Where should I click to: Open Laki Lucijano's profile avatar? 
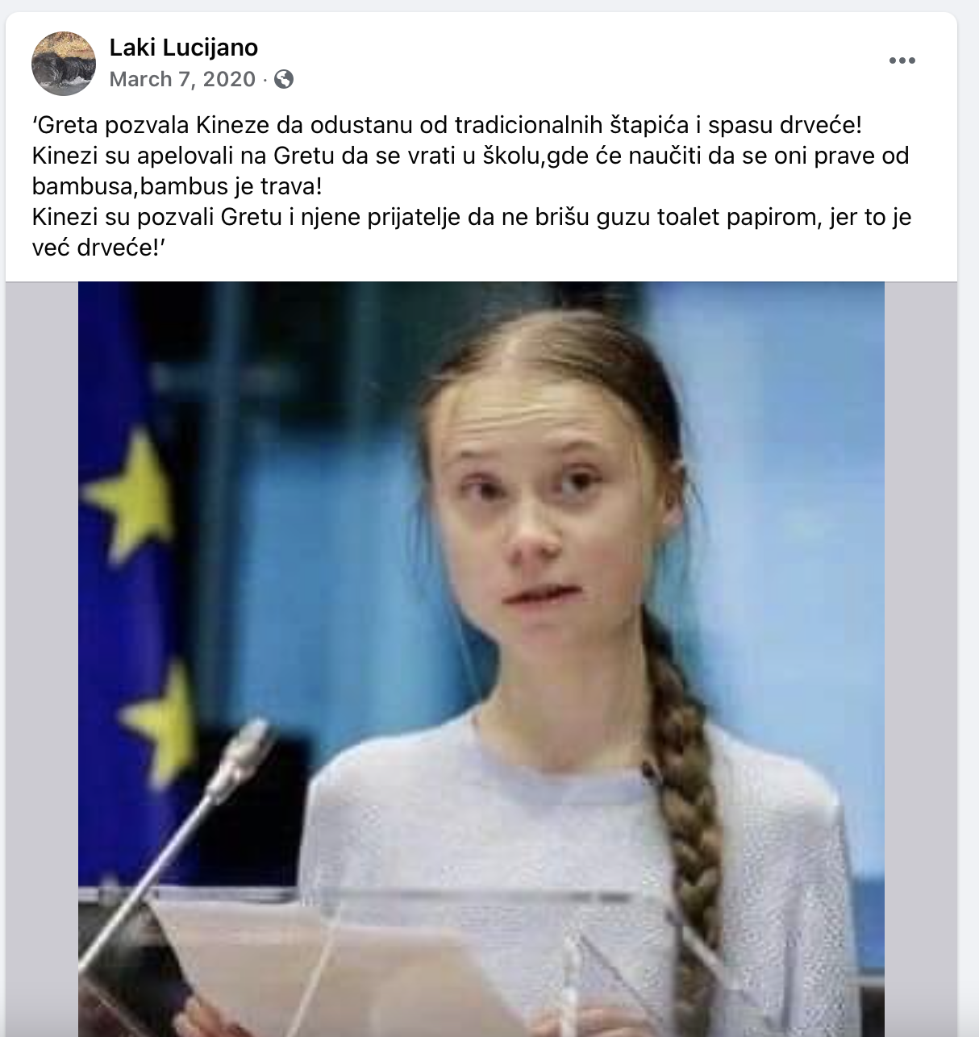(64, 64)
